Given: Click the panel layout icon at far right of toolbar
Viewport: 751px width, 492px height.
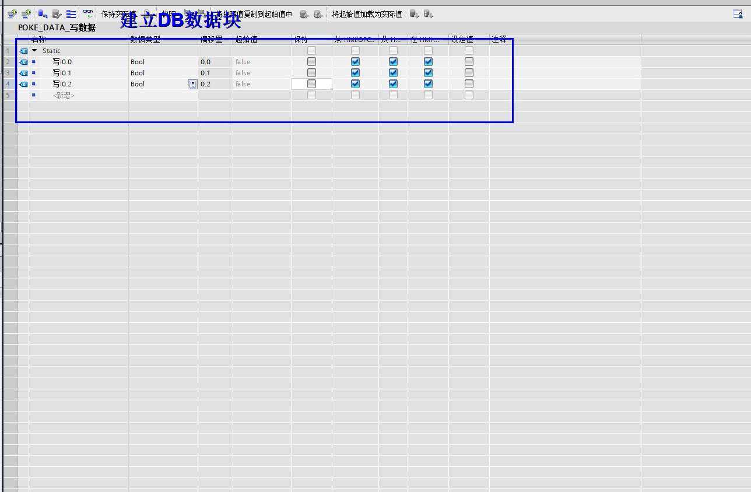Looking at the screenshot, I should [738, 14].
